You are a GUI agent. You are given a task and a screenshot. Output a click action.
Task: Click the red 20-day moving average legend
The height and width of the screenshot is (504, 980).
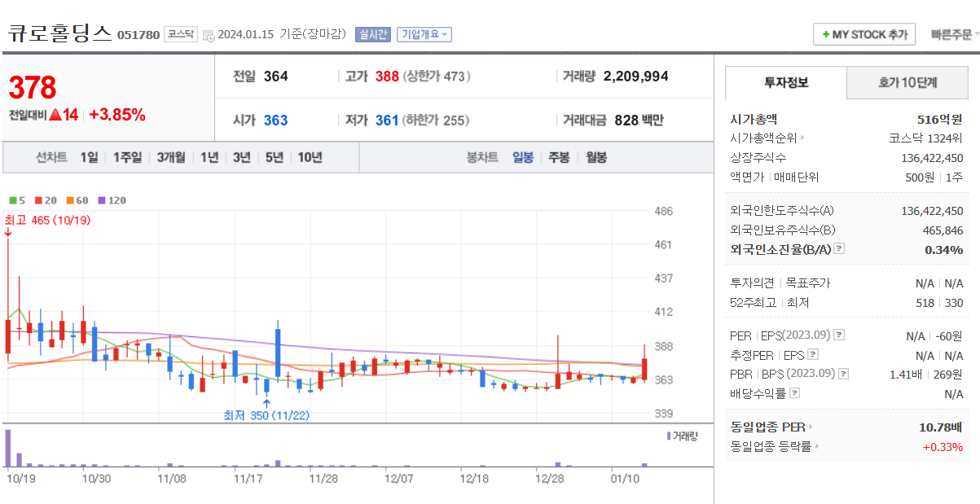coord(46,200)
